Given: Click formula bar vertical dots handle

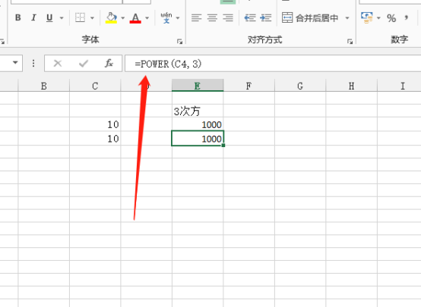Looking at the screenshot, I should pos(33,63).
